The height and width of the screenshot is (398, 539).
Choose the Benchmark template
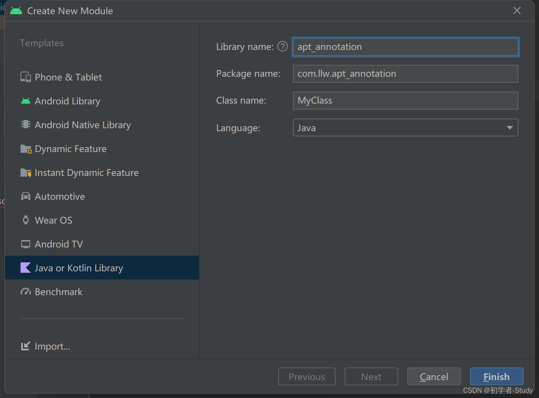click(x=102, y=291)
